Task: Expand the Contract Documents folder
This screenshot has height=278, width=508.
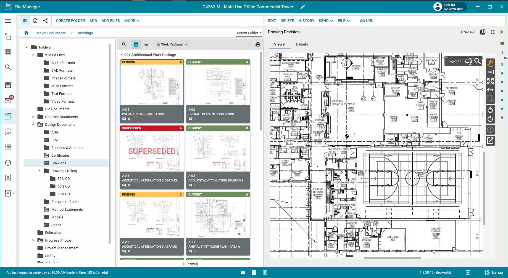Action: 33,117
